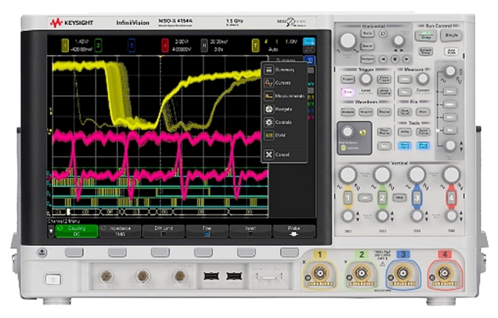This screenshot has width=498, height=318.
Task: Push the Digital key in the right column
Action: click(450, 105)
